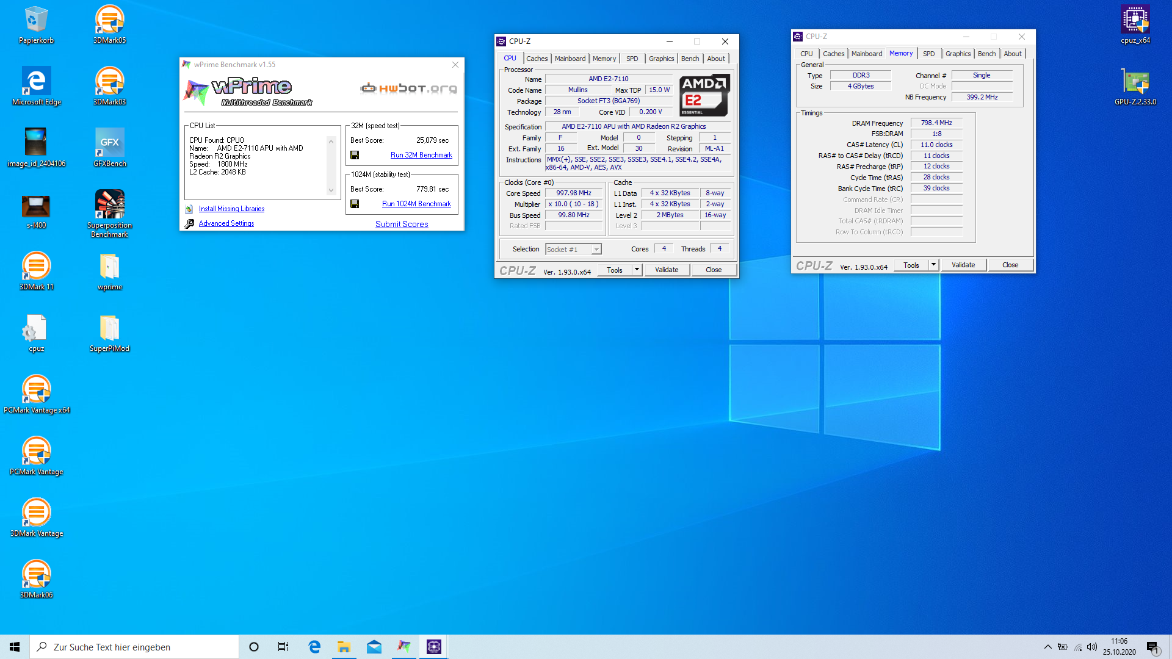Launch PCMark Vantage desktop shortcut
Screen dimensions: 1172x659
(36, 456)
